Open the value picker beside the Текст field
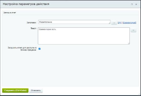The width and height of the screenshot is (141, 96). click(x=133, y=30)
